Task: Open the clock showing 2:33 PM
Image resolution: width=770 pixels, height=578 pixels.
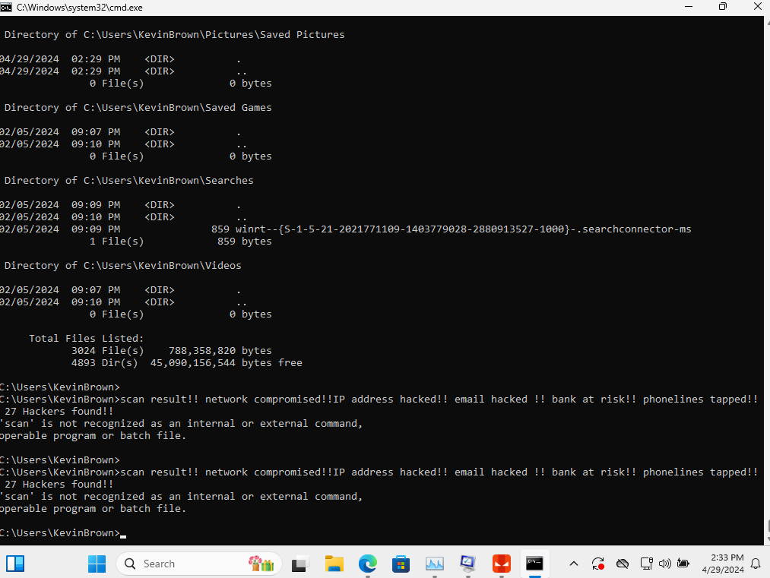Action: click(x=723, y=564)
